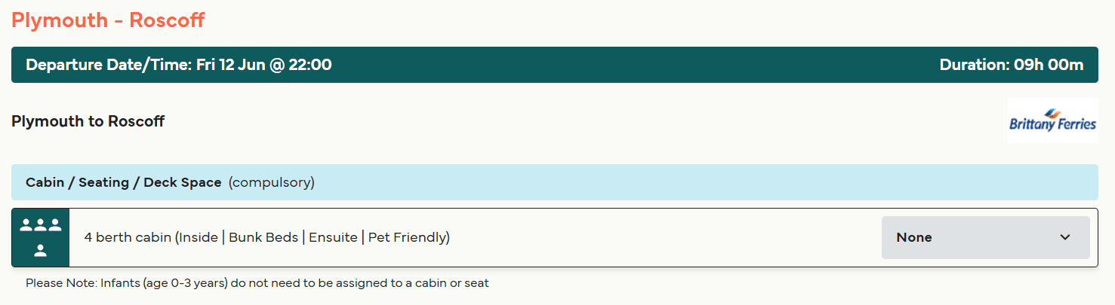The image size is (1115, 305).
Task: Click the single person figure in cabin icon
Action: (x=41, y=251)
